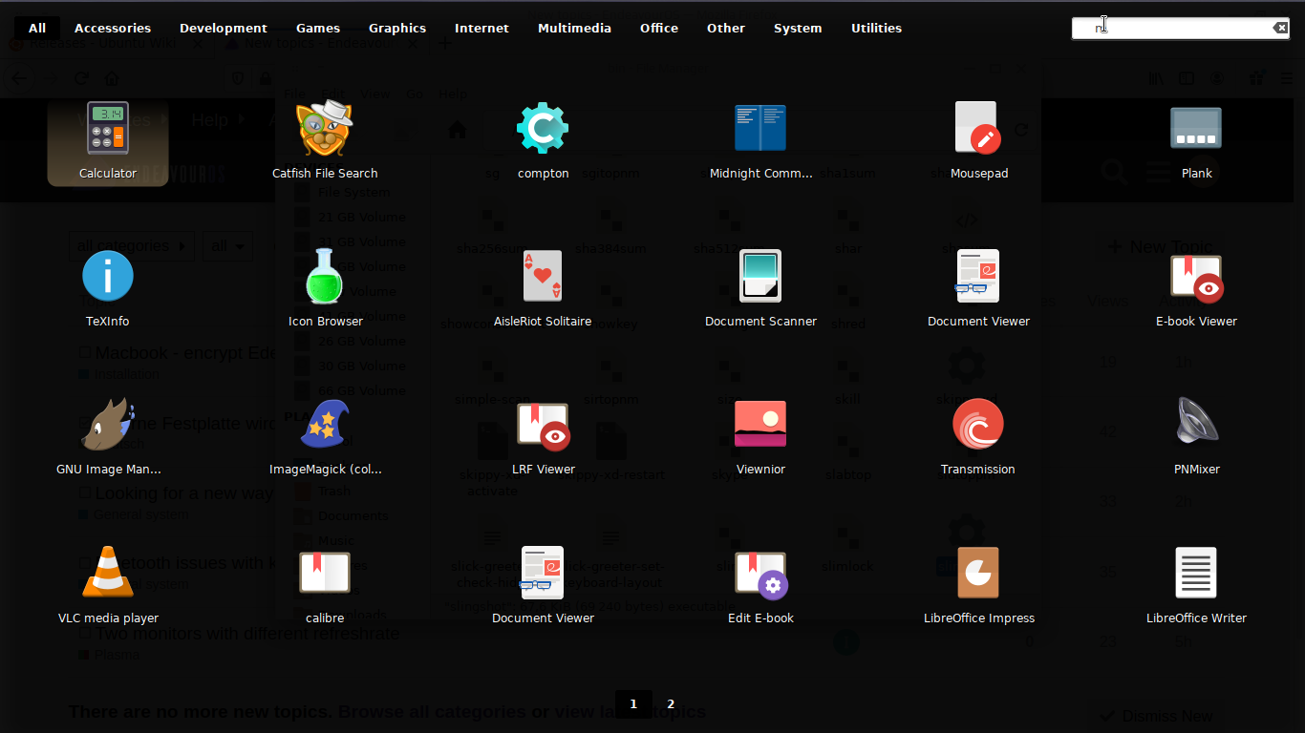Launch Viewnior image viewer
Screen dimensions: 1305x733
click(760, 437)
